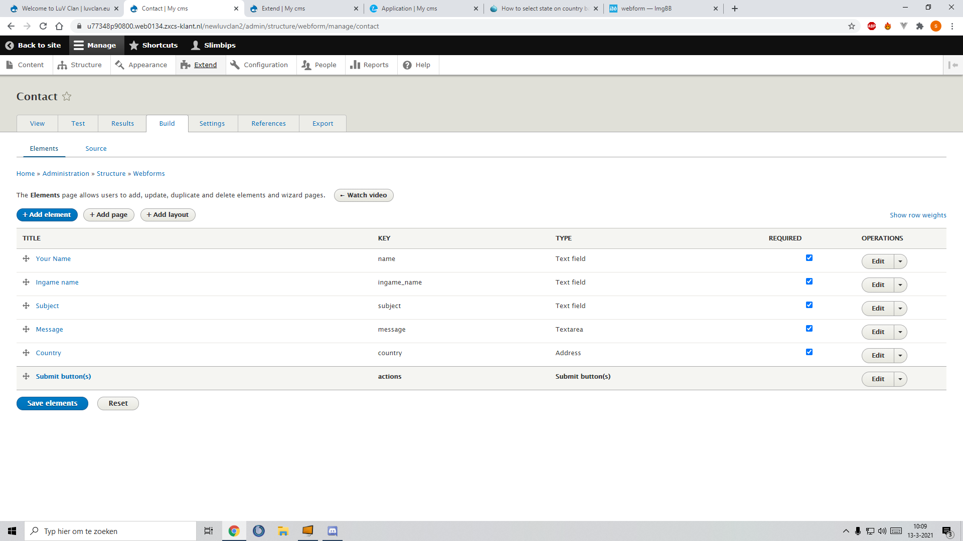Open Discord from the taskbar

(x=332, y=531)
